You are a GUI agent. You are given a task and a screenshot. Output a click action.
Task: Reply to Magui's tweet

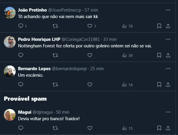21,128
